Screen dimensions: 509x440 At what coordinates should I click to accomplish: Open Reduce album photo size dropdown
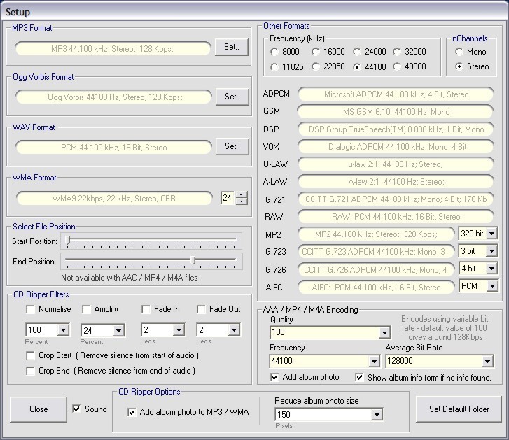tap(377, 415)
